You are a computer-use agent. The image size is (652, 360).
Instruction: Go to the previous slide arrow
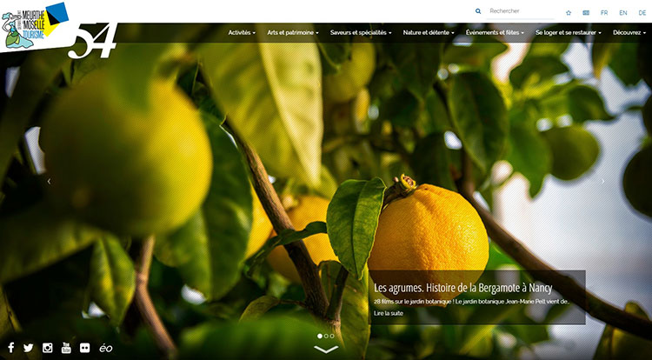49,182
